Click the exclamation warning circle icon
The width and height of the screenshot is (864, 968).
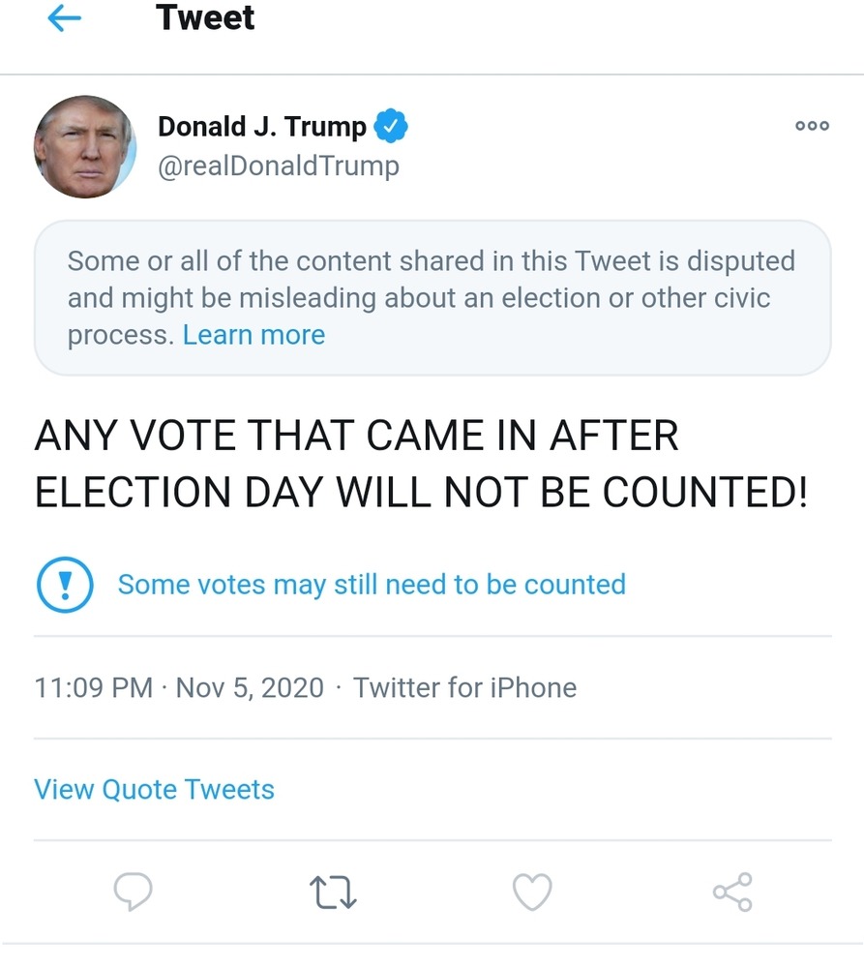(64, 585)
